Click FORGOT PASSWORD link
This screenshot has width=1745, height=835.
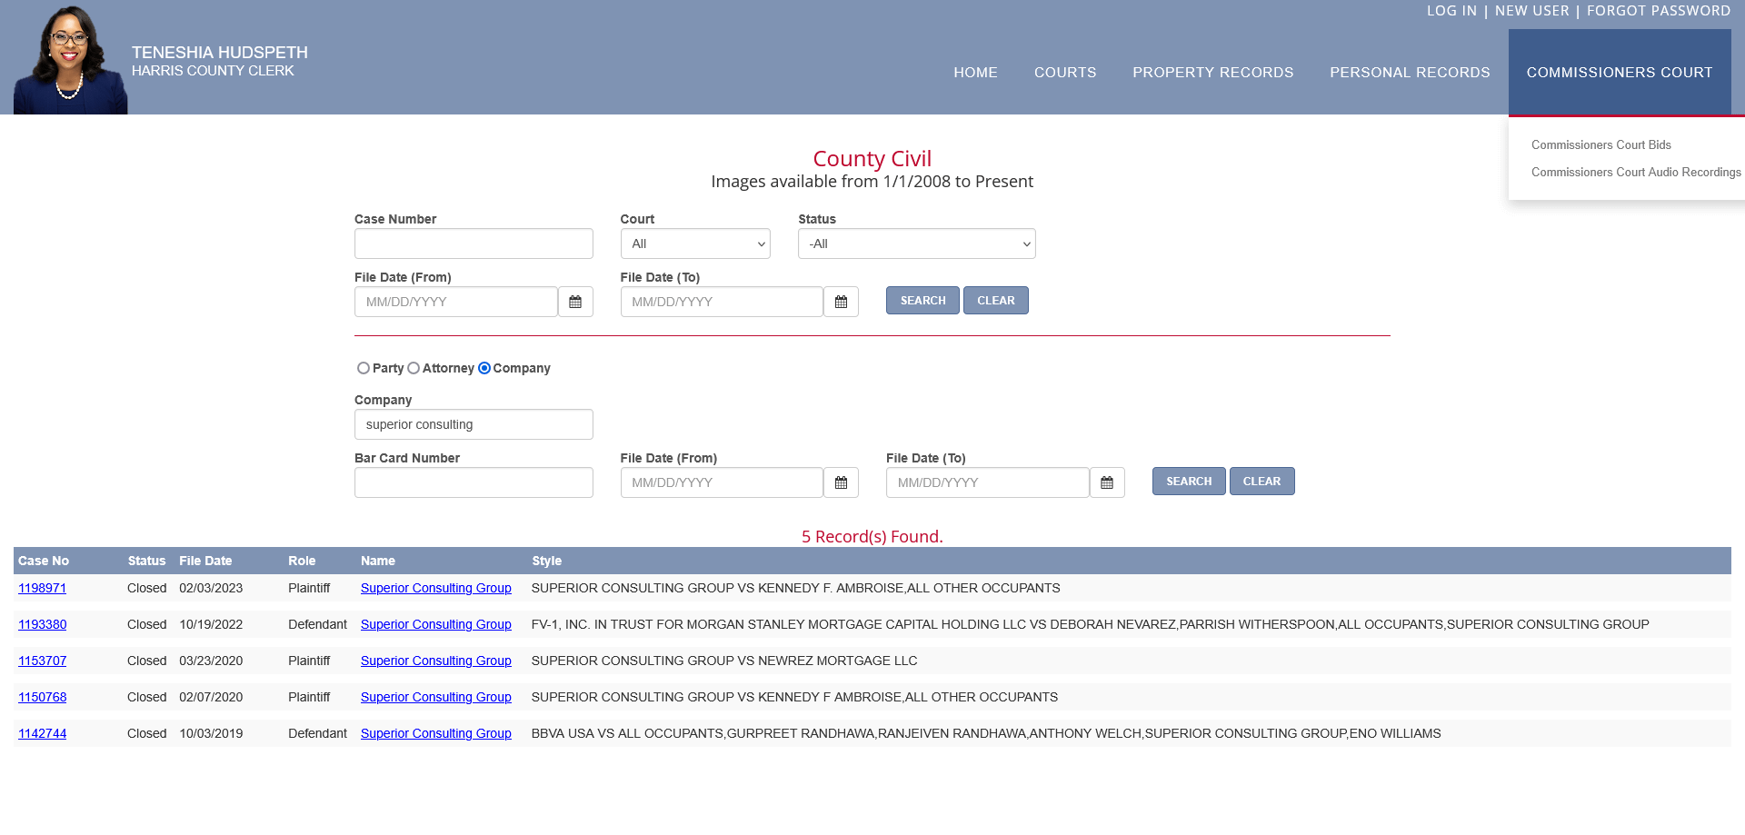point(1659,11)
